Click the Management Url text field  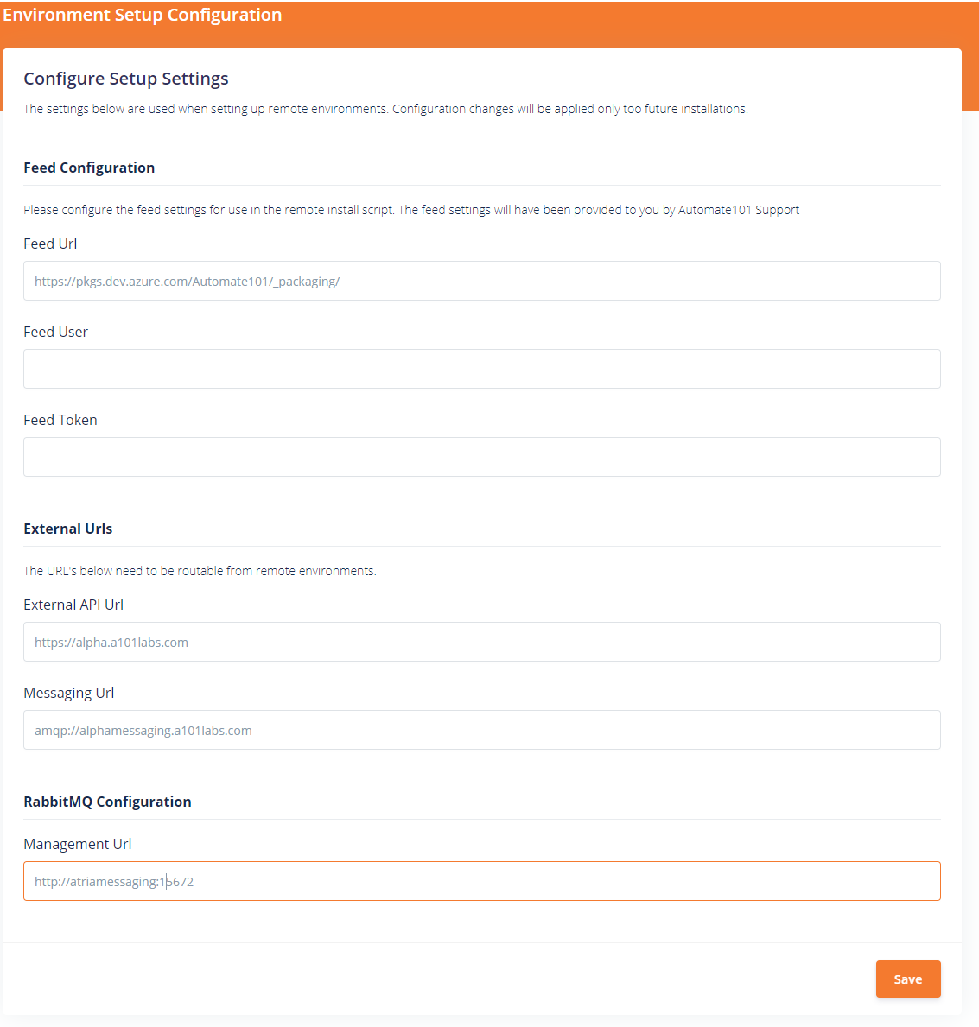point(481,881)
